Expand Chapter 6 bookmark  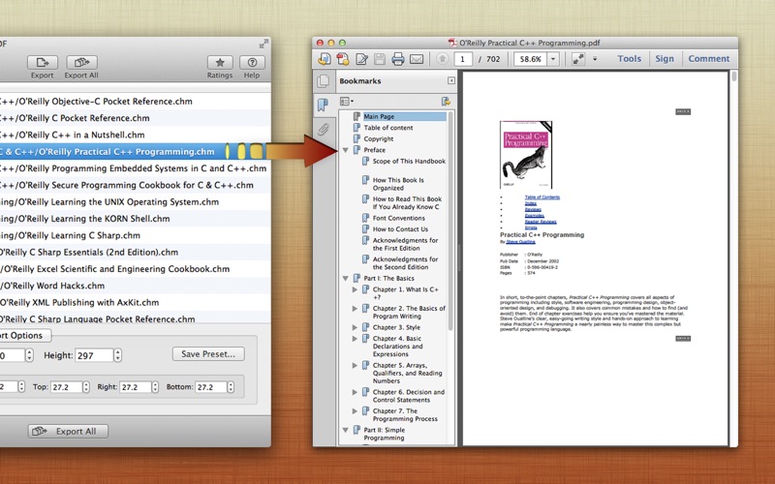355,392
